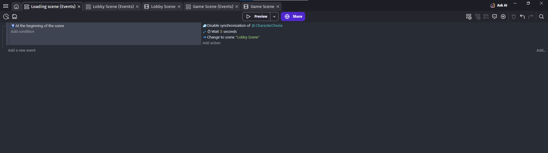Go to the Home tab icon
This screenshot has height=153, width=548.
pyautogui.click(x=16, y=7)
